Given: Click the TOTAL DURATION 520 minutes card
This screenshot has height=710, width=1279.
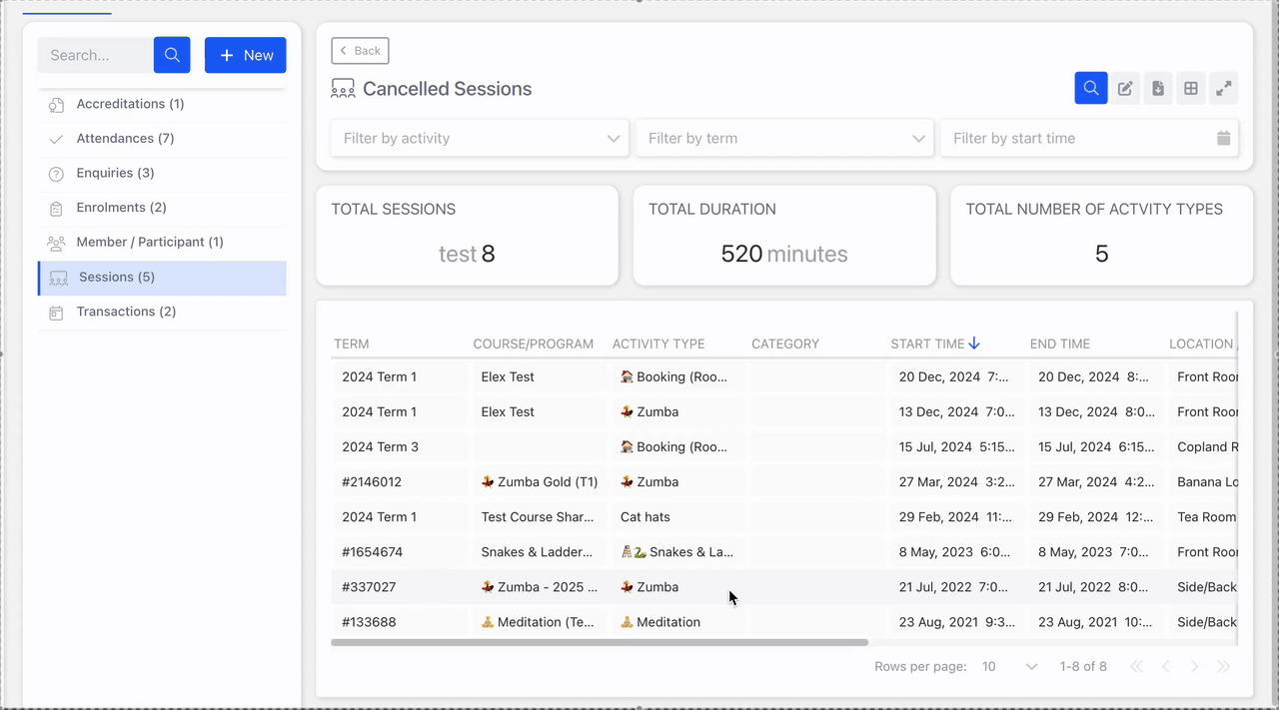Looking at the screenshot, I should 784,236.
